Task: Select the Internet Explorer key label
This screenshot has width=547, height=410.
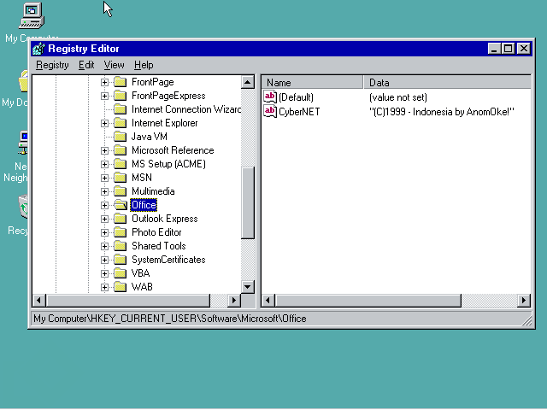Action: pos(165,123)
